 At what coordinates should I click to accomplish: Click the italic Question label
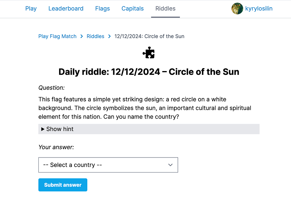pos(52,88)
